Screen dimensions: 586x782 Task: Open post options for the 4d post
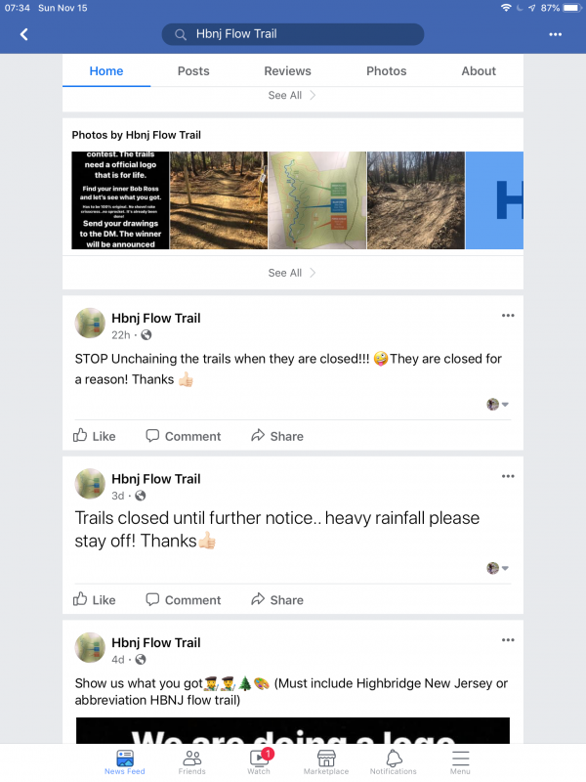pyautogui.click(x=508, y=640)
